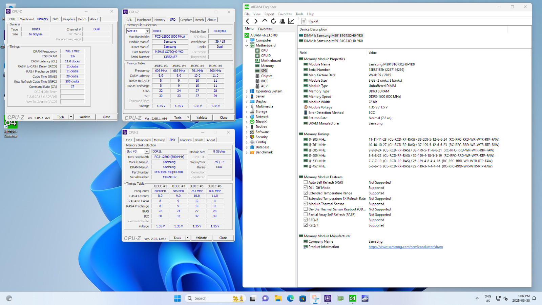
Task: Select the Chipset item in the tree
Action: pyautogui.click(x=267, y=76)
